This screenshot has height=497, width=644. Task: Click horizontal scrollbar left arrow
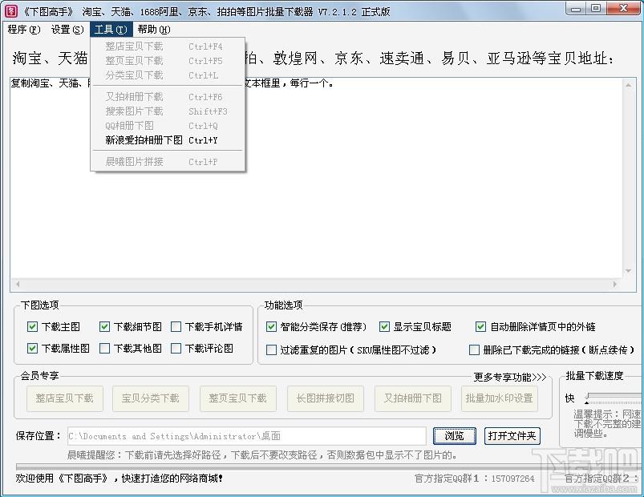pos(18,284)
